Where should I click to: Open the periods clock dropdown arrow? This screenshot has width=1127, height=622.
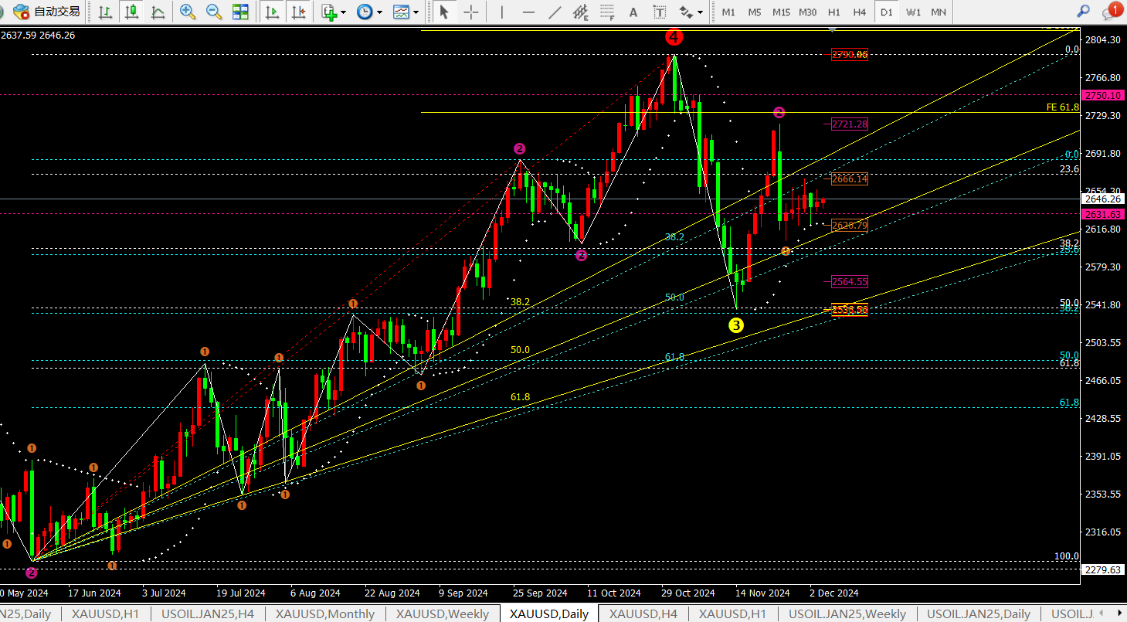coord(379,12)
